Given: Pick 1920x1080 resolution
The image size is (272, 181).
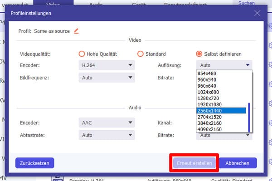Looking at the screenshot, I should [221, 105].
